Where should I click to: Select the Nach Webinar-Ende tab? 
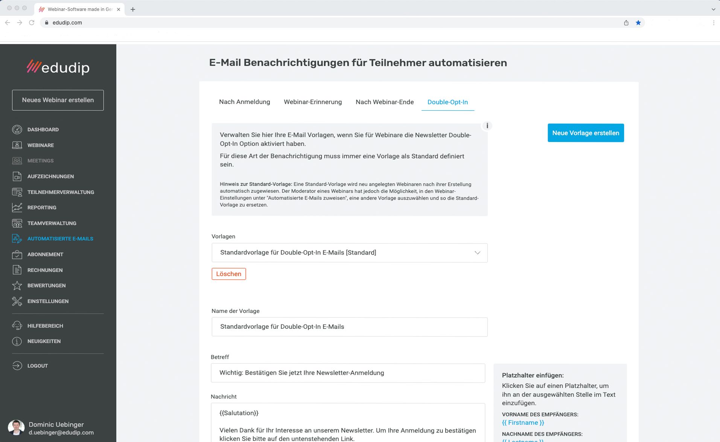pyautogui.click(x=384, y=102)
